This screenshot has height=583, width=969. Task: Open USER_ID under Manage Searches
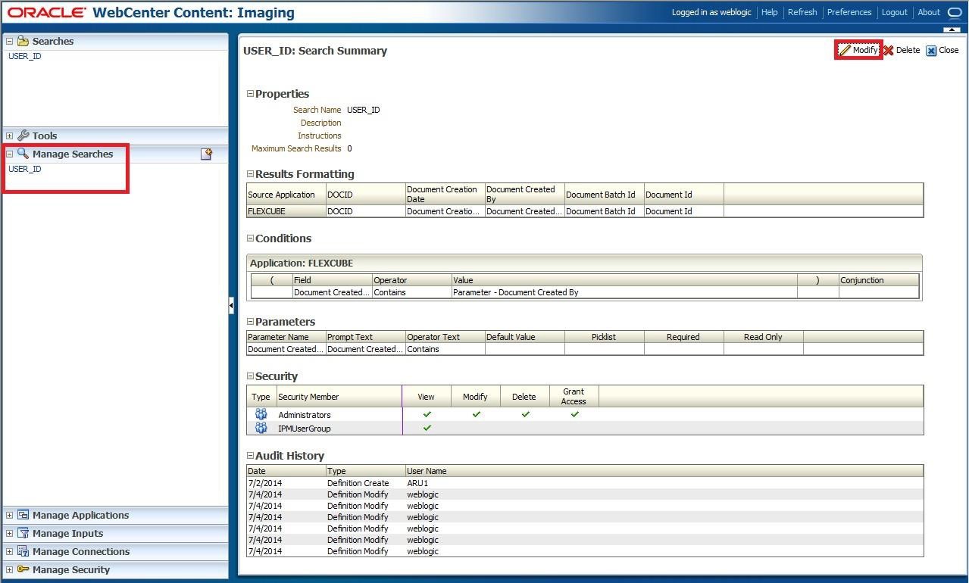click(25, 169)
